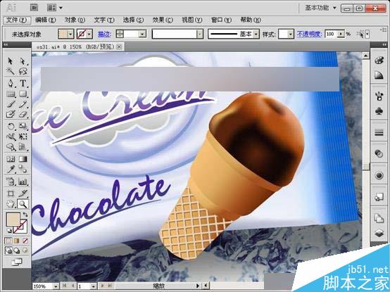
Task: Open stroke color dropdown in control bar
Action: coord(89,34)
